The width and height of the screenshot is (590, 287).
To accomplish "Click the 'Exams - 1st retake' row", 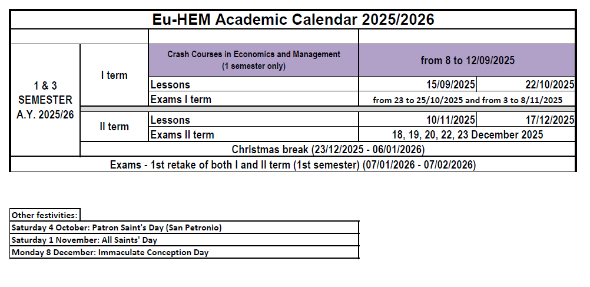I will click(293, 164).
